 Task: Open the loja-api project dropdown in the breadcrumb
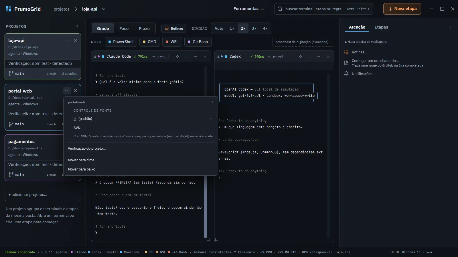click(104, 9)
